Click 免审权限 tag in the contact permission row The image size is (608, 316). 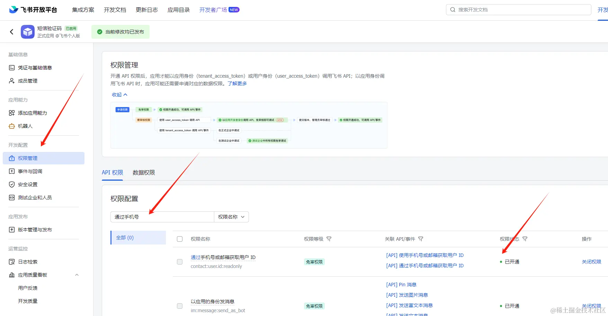[x=314, y=262]
